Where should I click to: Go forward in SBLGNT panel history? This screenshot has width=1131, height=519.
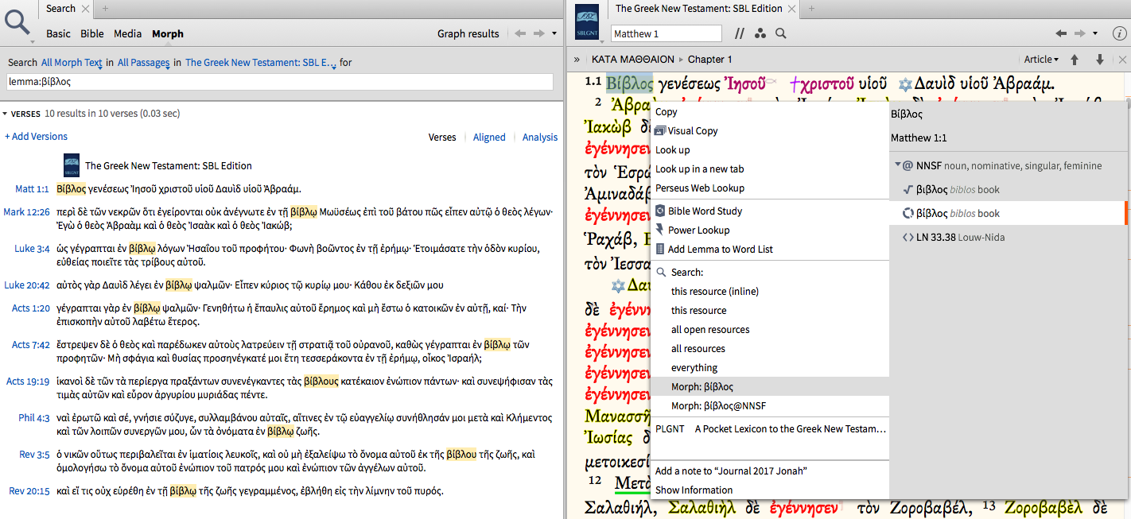click(x=1080, y=33)
